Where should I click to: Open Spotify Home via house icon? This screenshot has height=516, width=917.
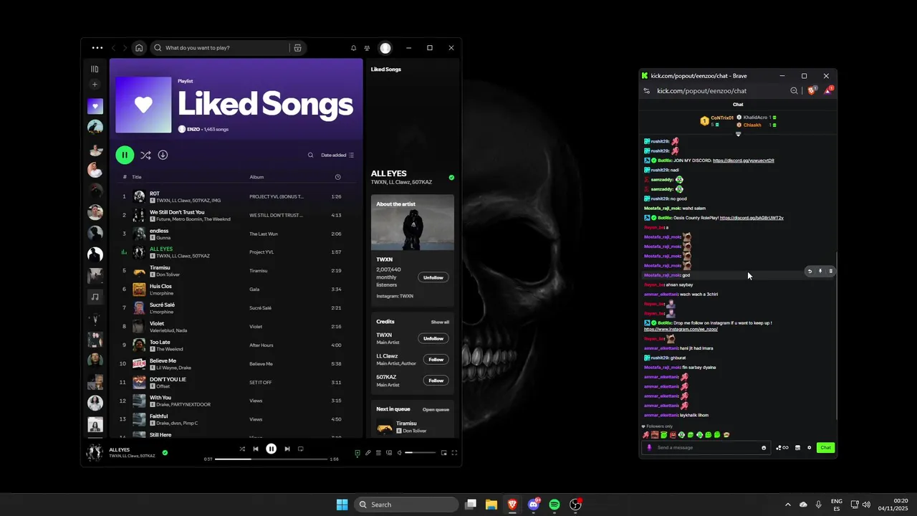tap(139, 48)
